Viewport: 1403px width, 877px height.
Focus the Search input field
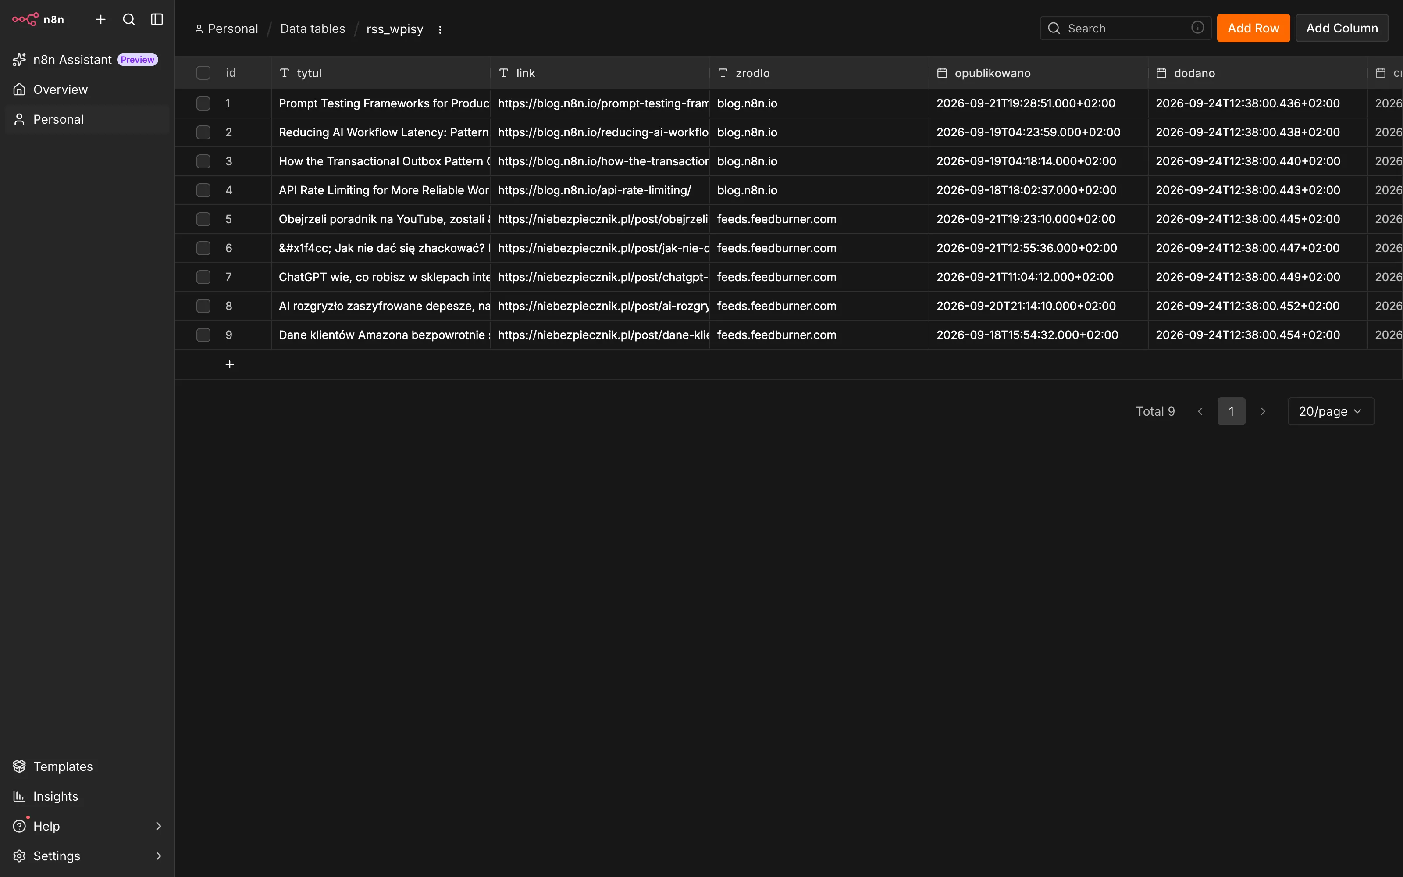pyautogui.click(x=1126, y=28)
